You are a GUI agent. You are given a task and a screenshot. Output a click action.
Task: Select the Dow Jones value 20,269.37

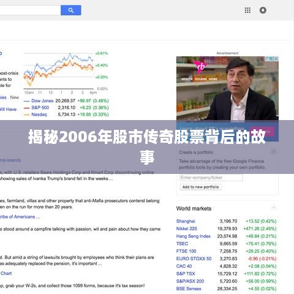pyautogui.click(x=66, y=100)
